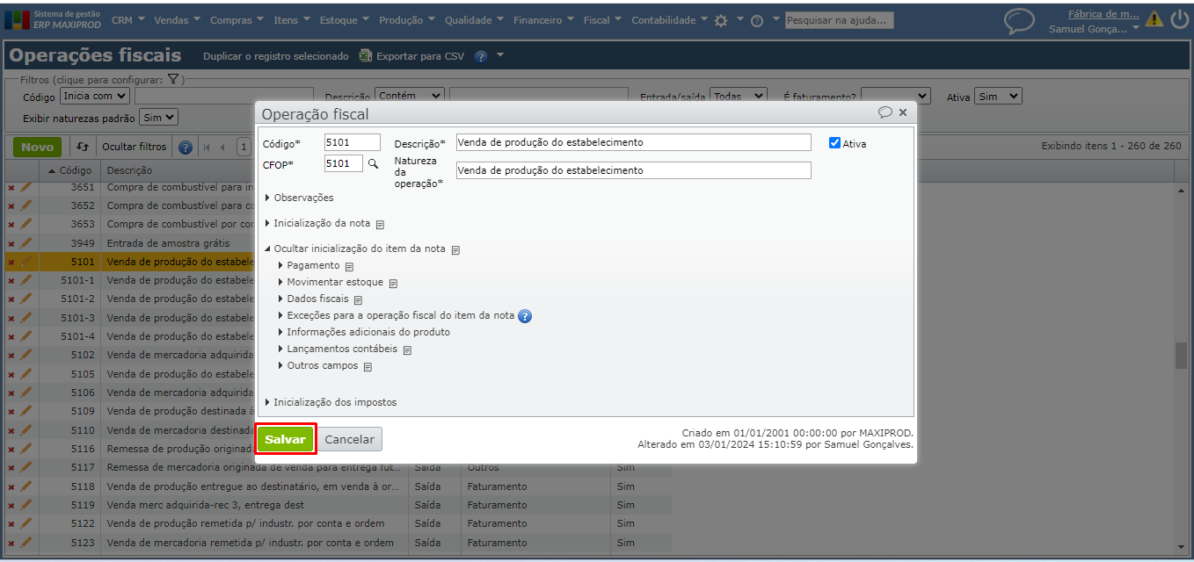Click the Código input field in dialog
Screen dimensions: 1194x562
pyautogui.click(x=353, y=142)
